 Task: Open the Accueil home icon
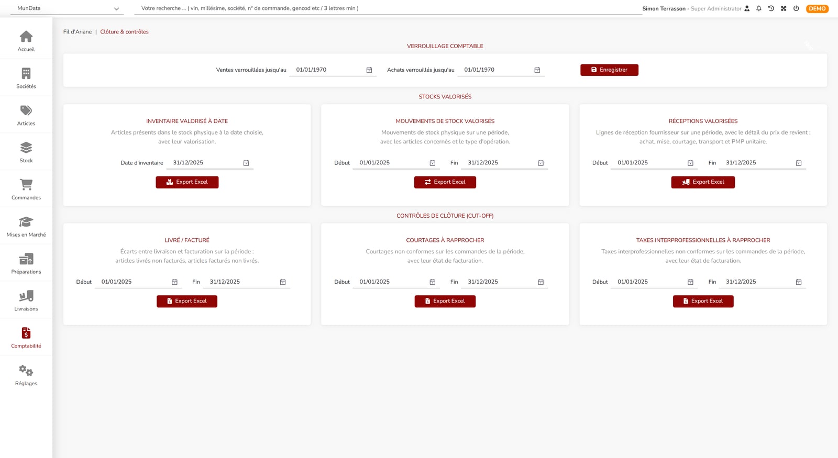(26, 37)
